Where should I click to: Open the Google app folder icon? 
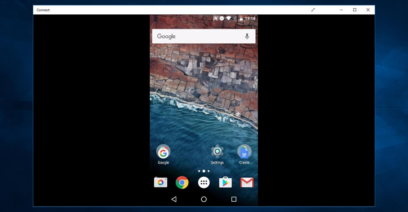[x=163, y=152]
